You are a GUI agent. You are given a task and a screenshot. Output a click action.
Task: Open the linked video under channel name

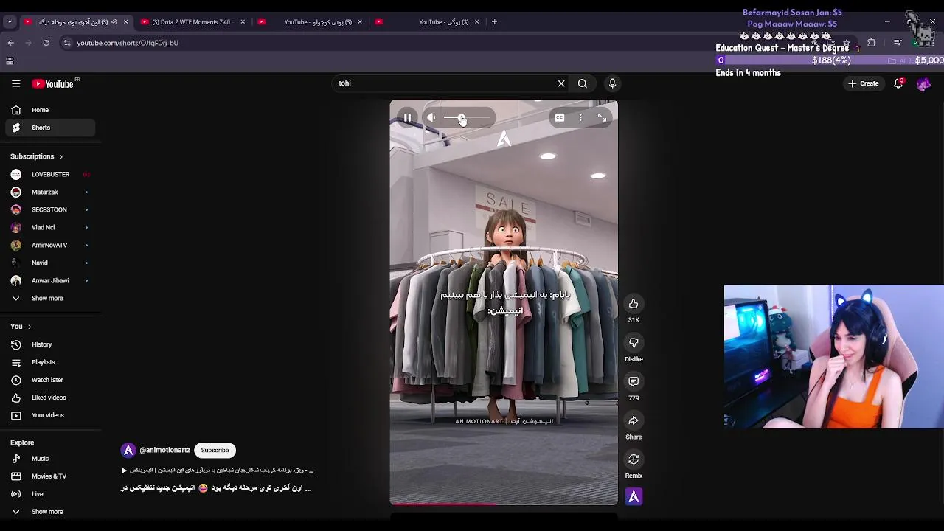click(x=218, y=470)
